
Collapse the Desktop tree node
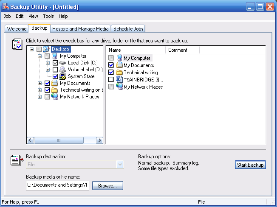tap(31, 49)
